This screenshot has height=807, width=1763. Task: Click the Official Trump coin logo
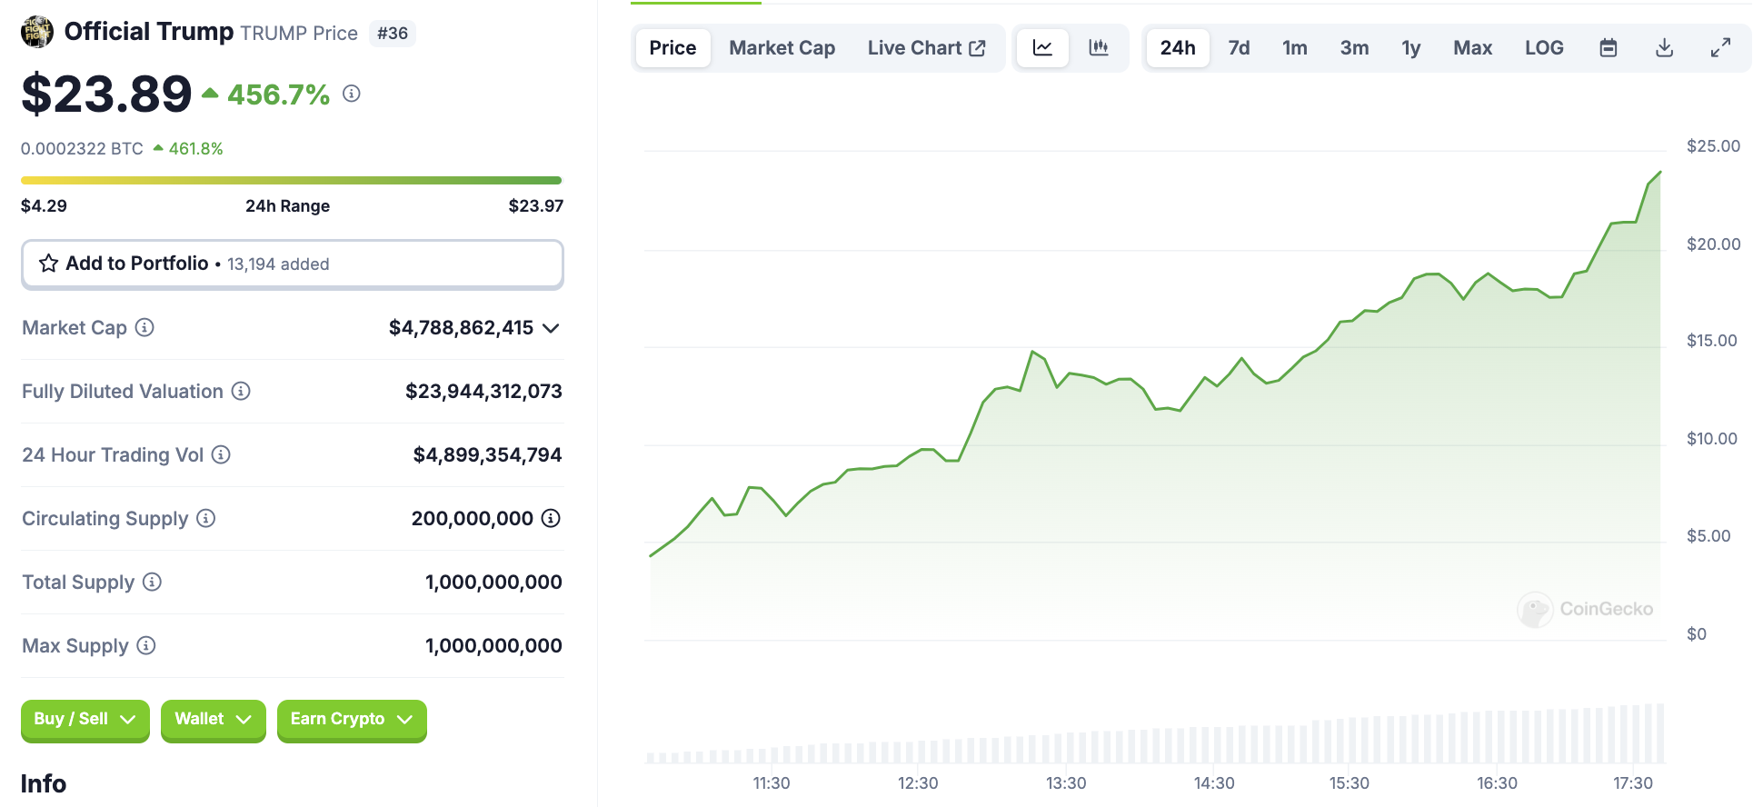click(x=37, y=32)
